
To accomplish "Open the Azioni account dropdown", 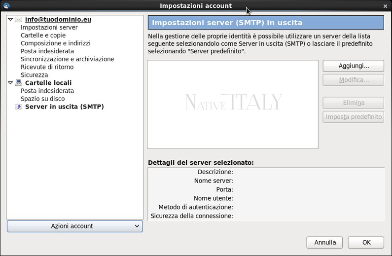I will click(x=75, y=226).
